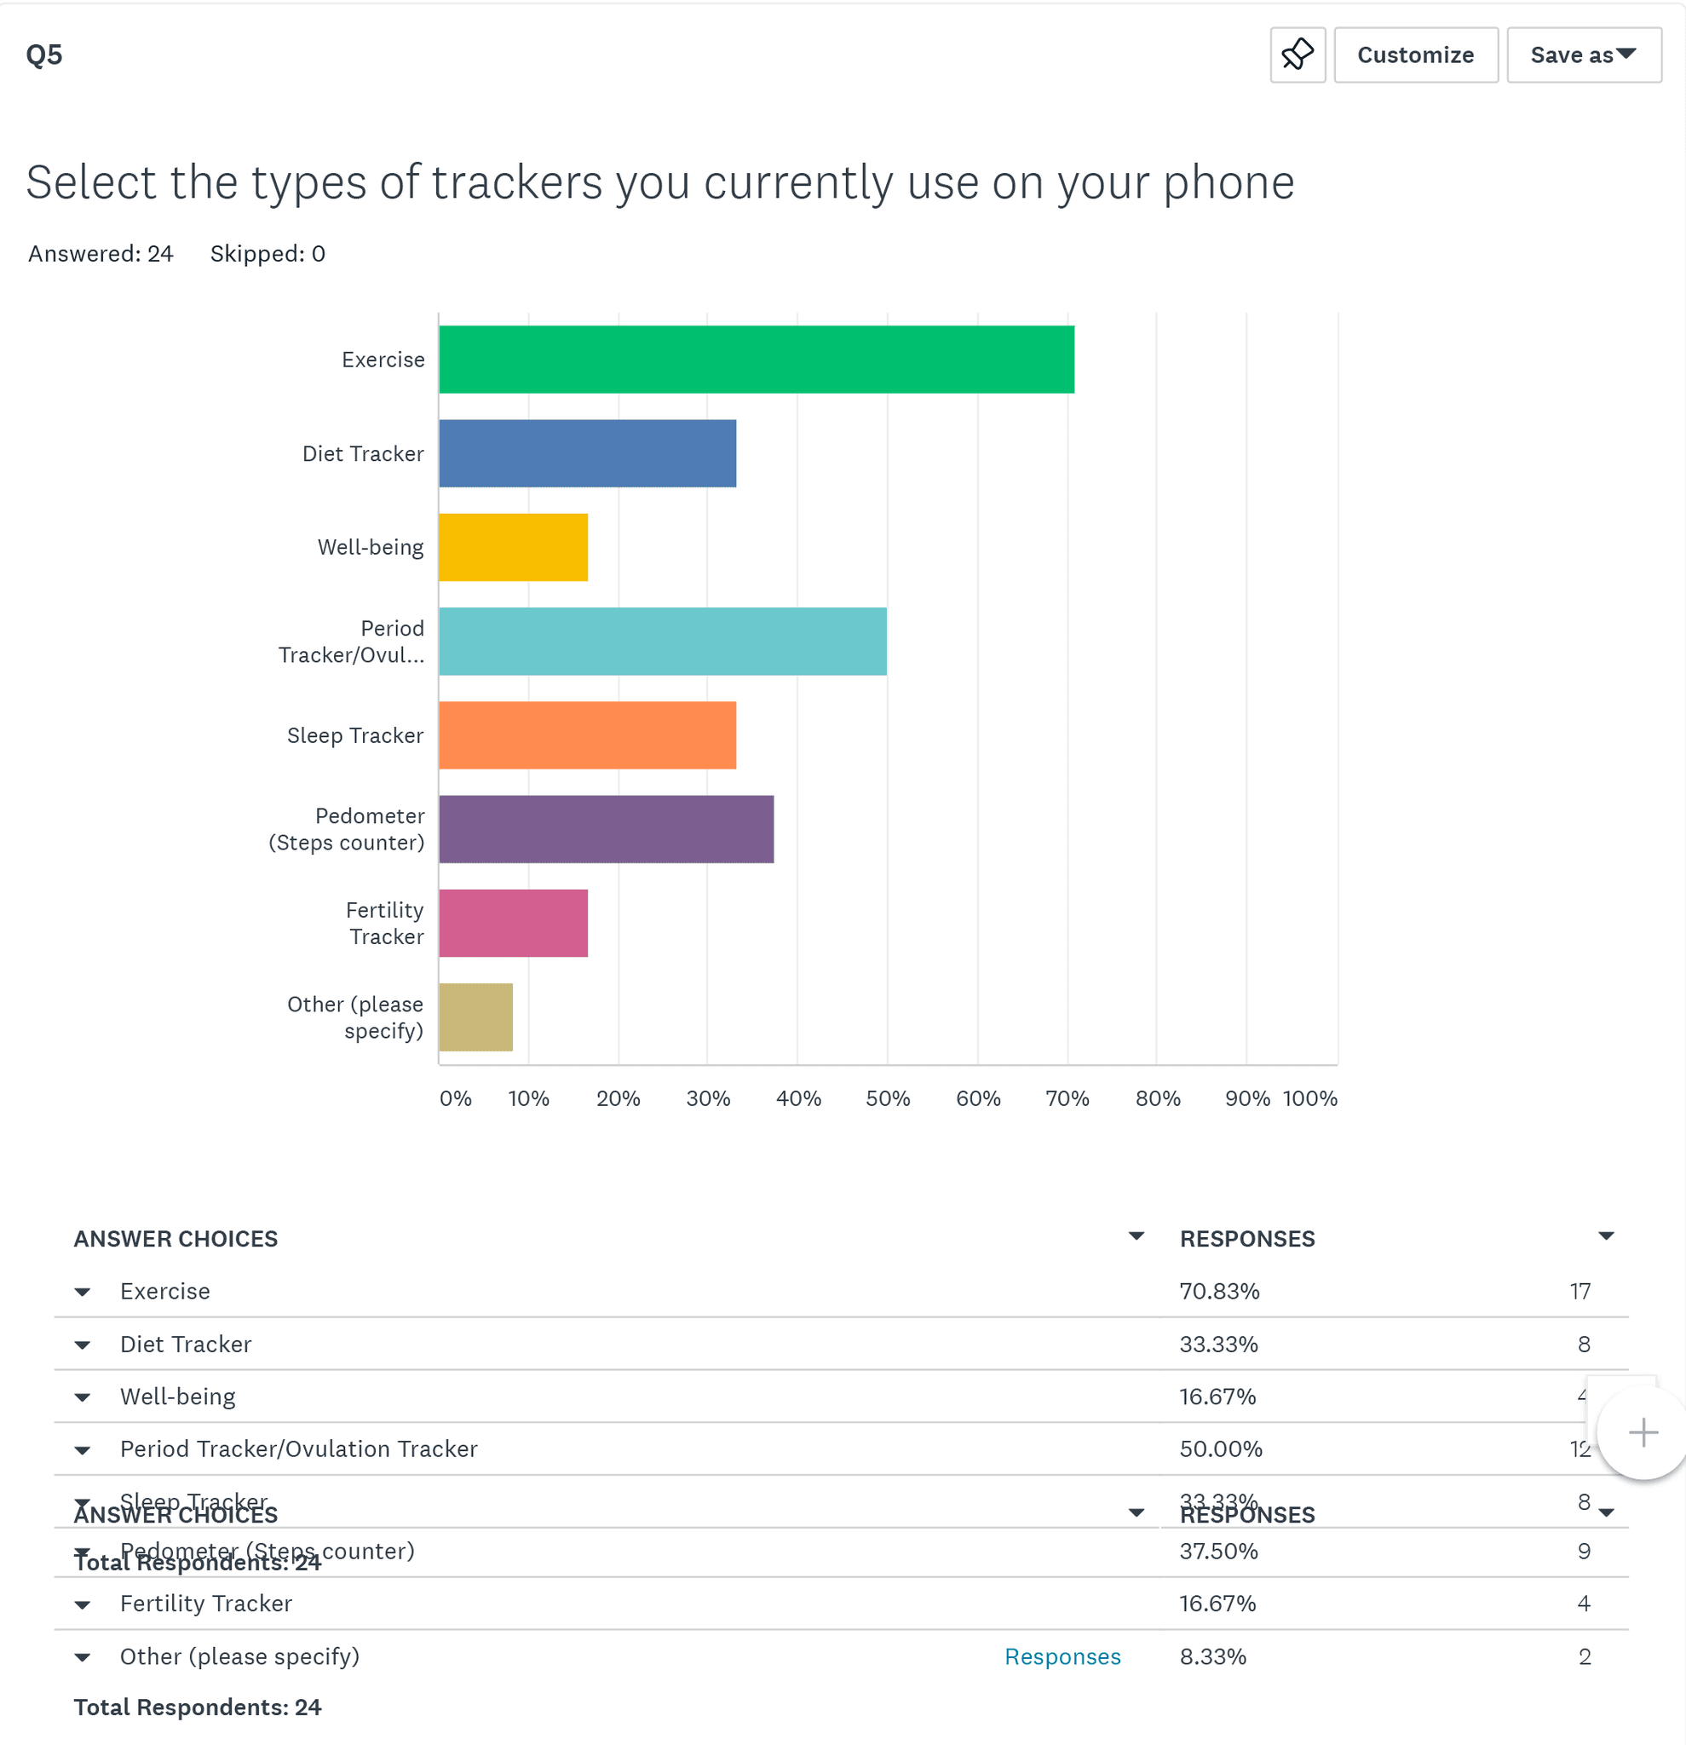Viewport: 1686px width, 1745px height.
Task: Open the Responses column sort arrow
Action: [1606, 1235]
